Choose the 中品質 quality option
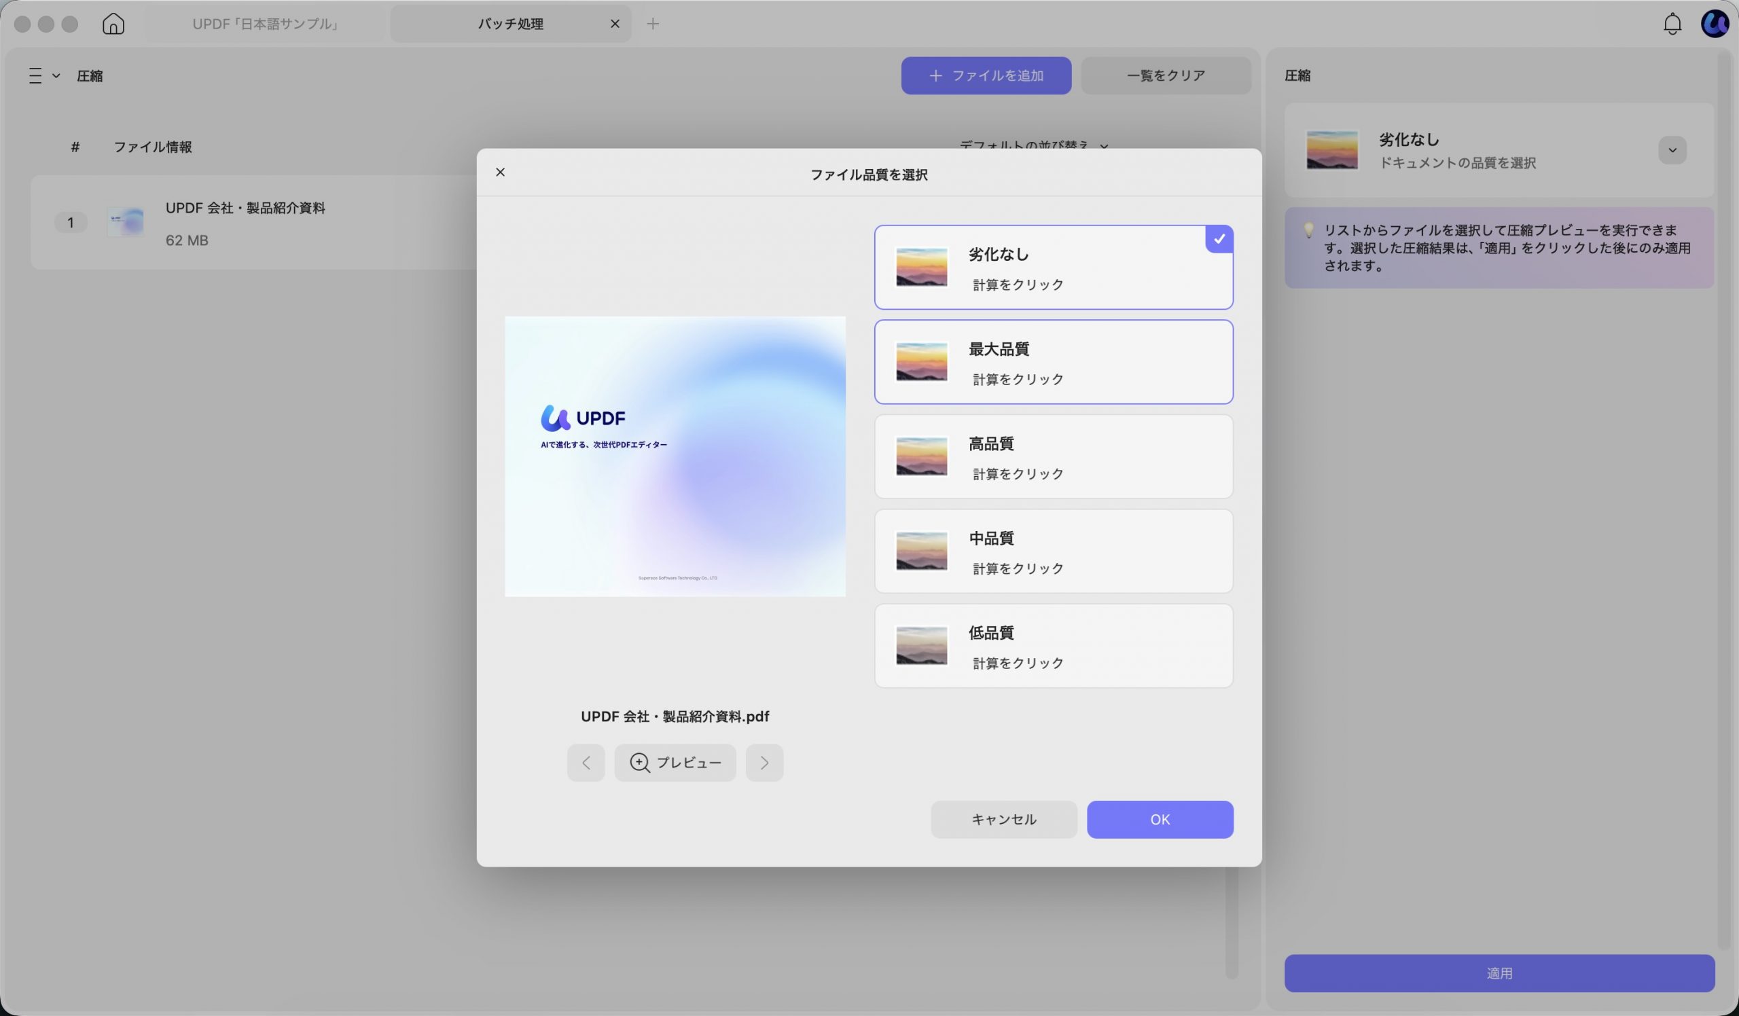The height and width of the screenshot is (1016, 1739). 1053,550
